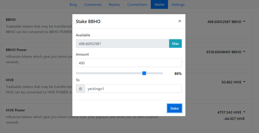Open the Blog tab
The width and height of the screenshot is (259, 133).
[x=73, y=4]
